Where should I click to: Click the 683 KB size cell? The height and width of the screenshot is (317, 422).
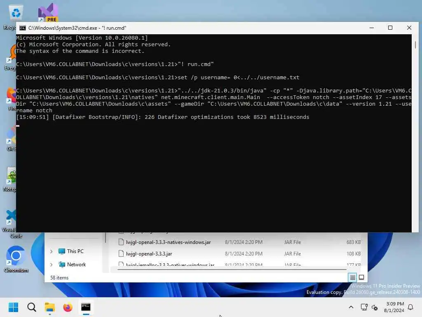tap(354, 242)
